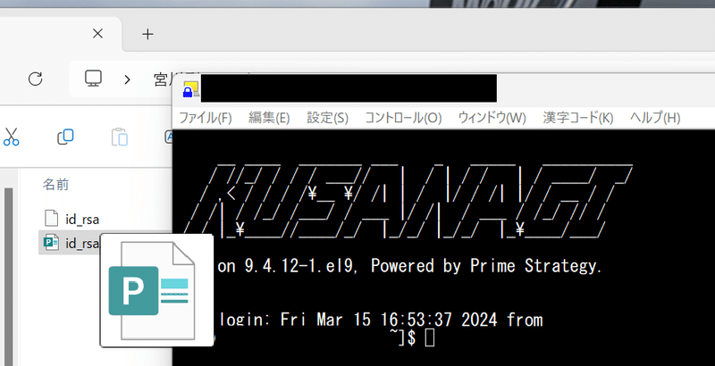The height and width of the screenshot is (366, 715).
Task: Open the 漢字コード(K) menu
Action: (578, 118)
